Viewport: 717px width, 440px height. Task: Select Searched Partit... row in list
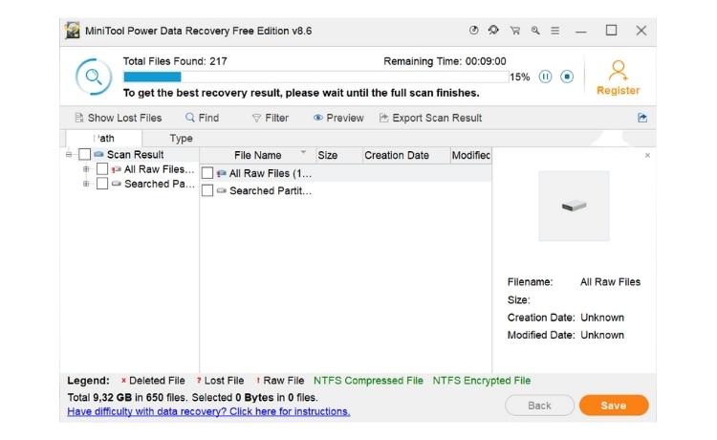click(x=346, y=190)
